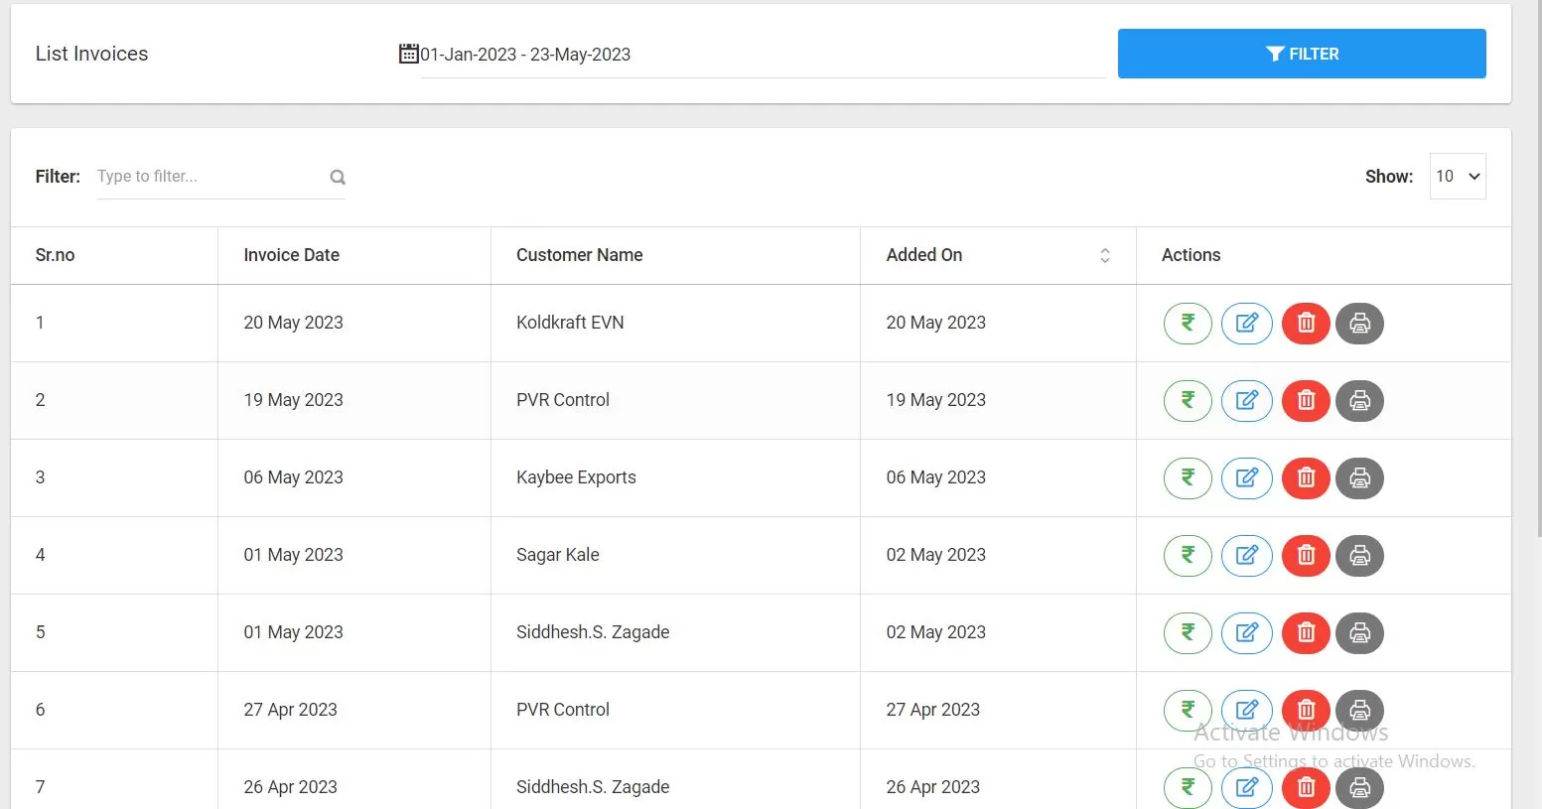This screenshot has height=809, width=1542.
Task: Delete the Koldkraft EVN invoice
Action: coord(1307,324)
